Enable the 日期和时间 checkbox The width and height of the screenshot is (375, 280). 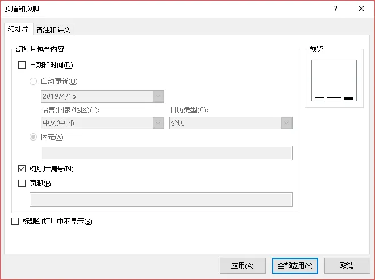(22, 65)
